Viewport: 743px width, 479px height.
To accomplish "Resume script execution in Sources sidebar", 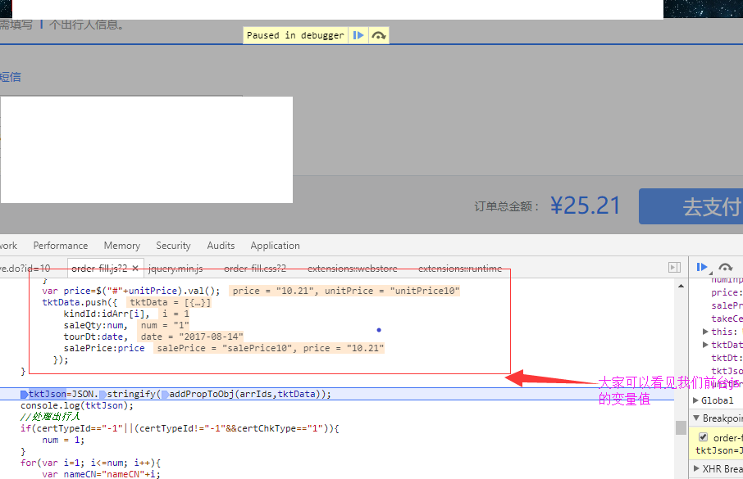I will [702, 268].
